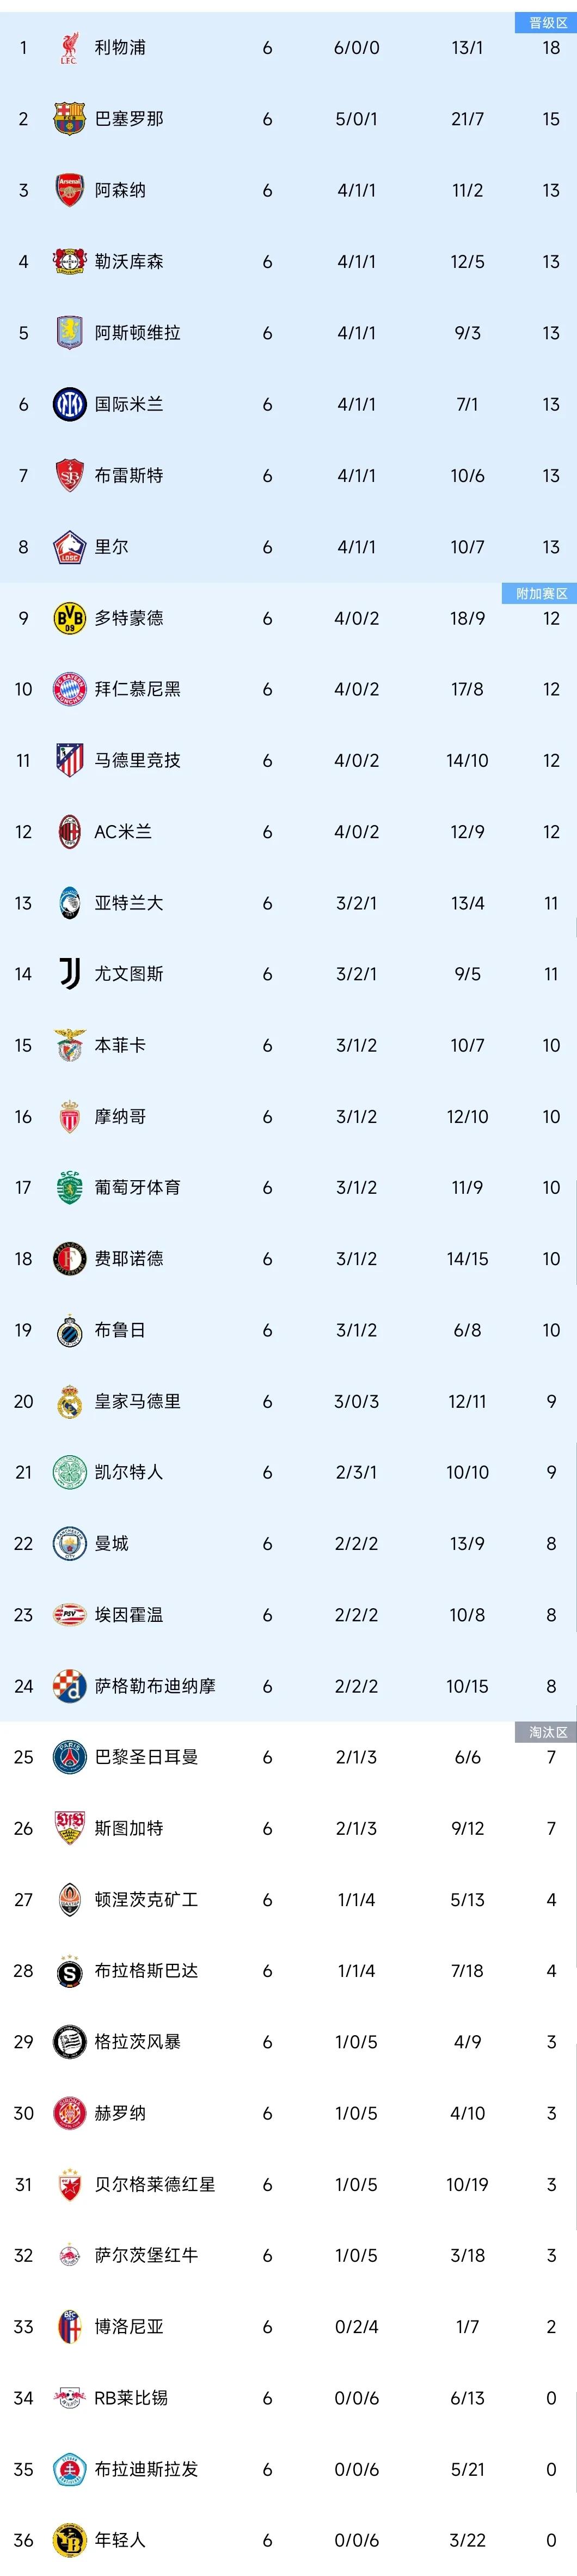
Task: Click Liverpool's 18 points value
Action: (x=551, y=48)
